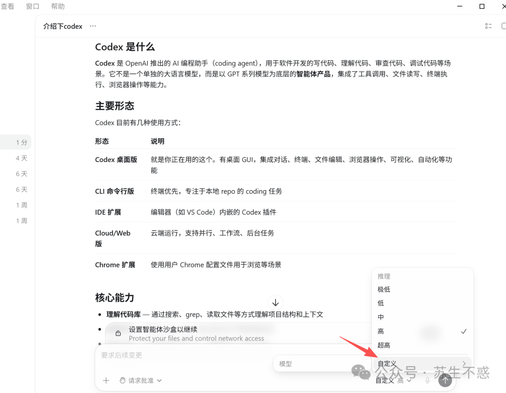Click the 理解代码库 bullet item
Image resolution: width=506 pixels, height=393 pixels.
pos(215,314)
